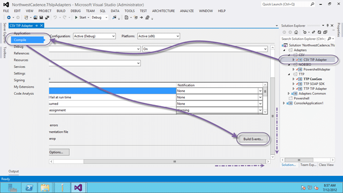Screen dimensions: 343x193
Task: Open the Code Analysis properties page
Action: click(24, 93)
